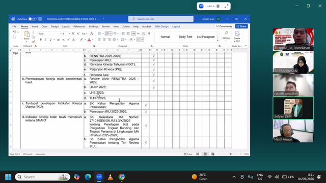Viewport: 326px width, 183px height.
Task: Apply the Body Text style
Action: click(x=185, y=37)
